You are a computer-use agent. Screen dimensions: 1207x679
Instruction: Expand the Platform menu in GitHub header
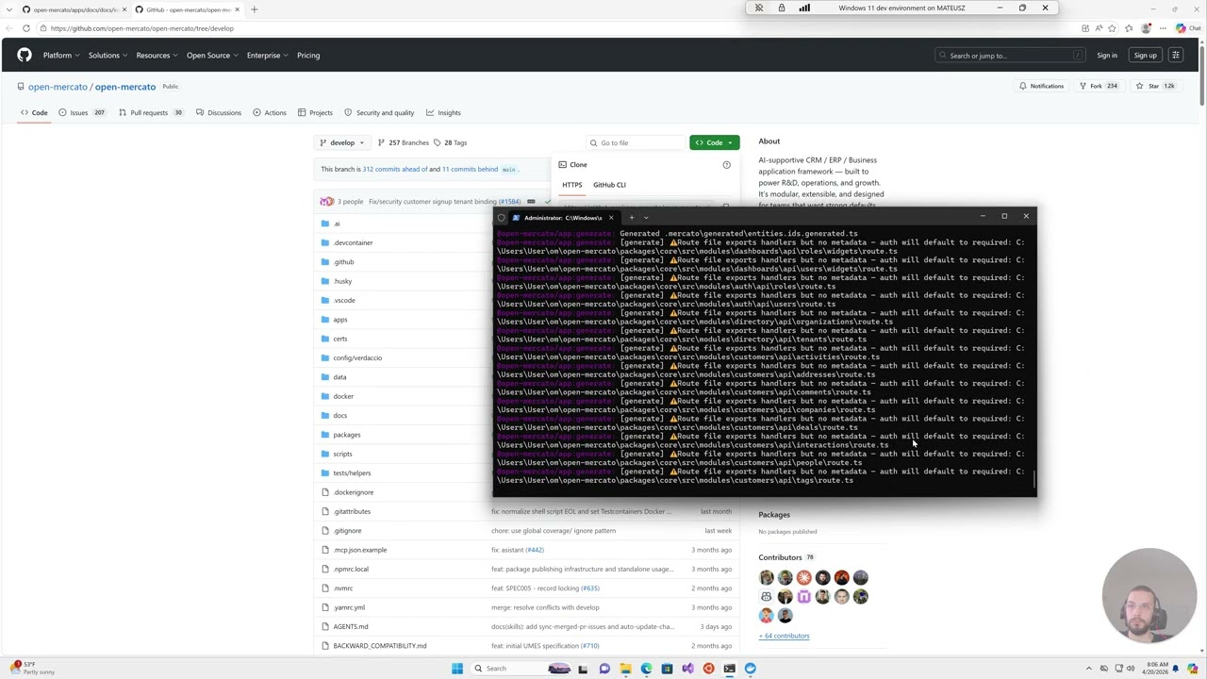pos(60,55)
